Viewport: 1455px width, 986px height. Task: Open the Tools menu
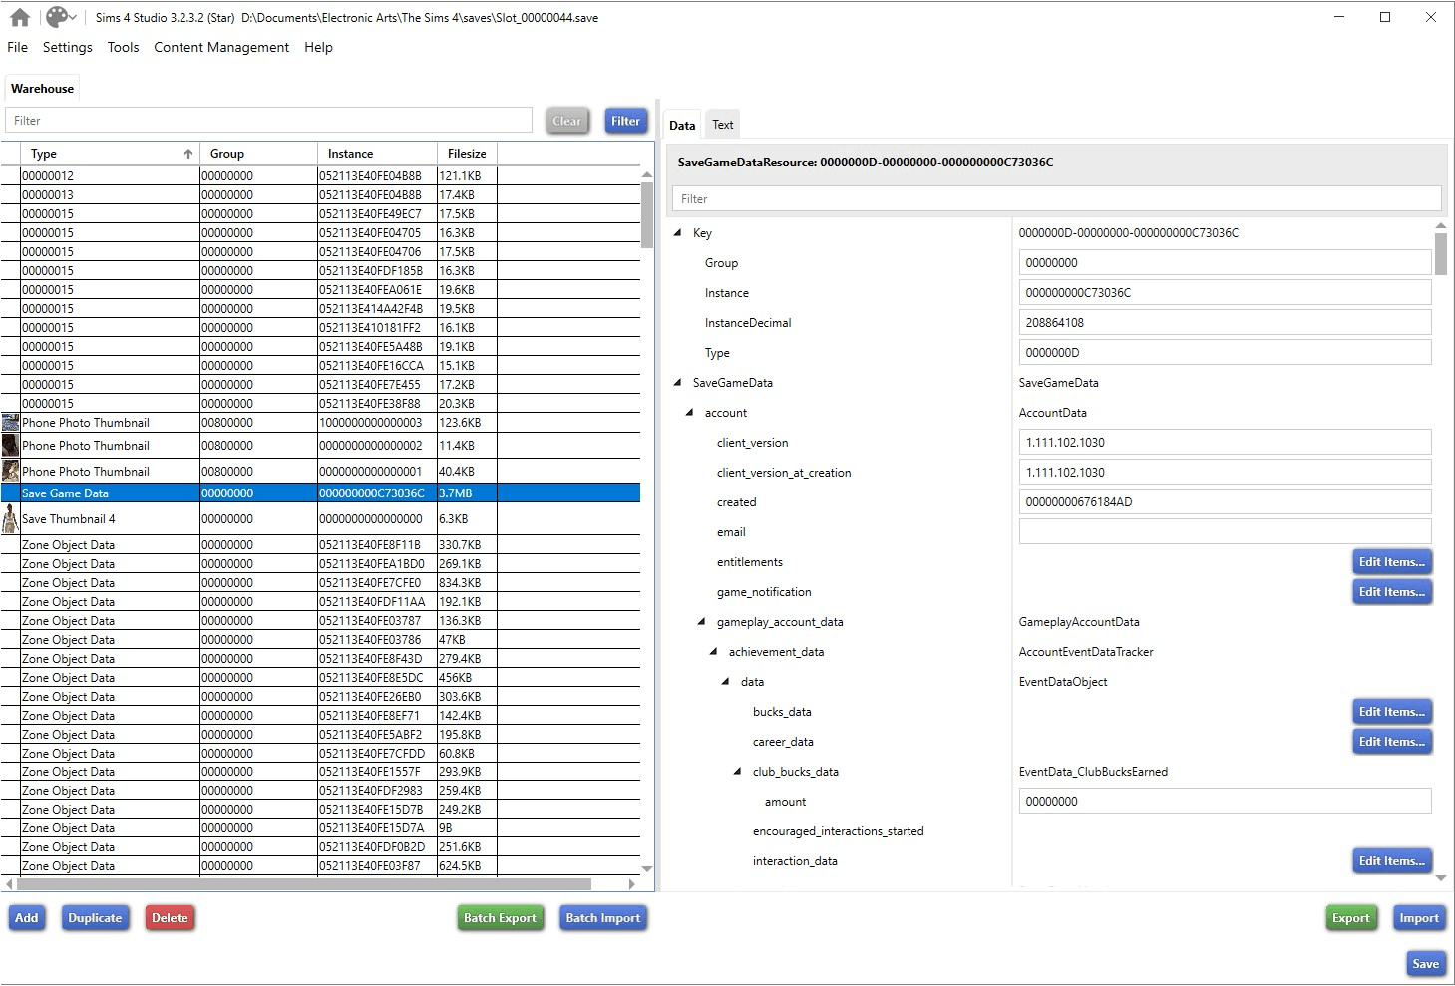(123, 47)
